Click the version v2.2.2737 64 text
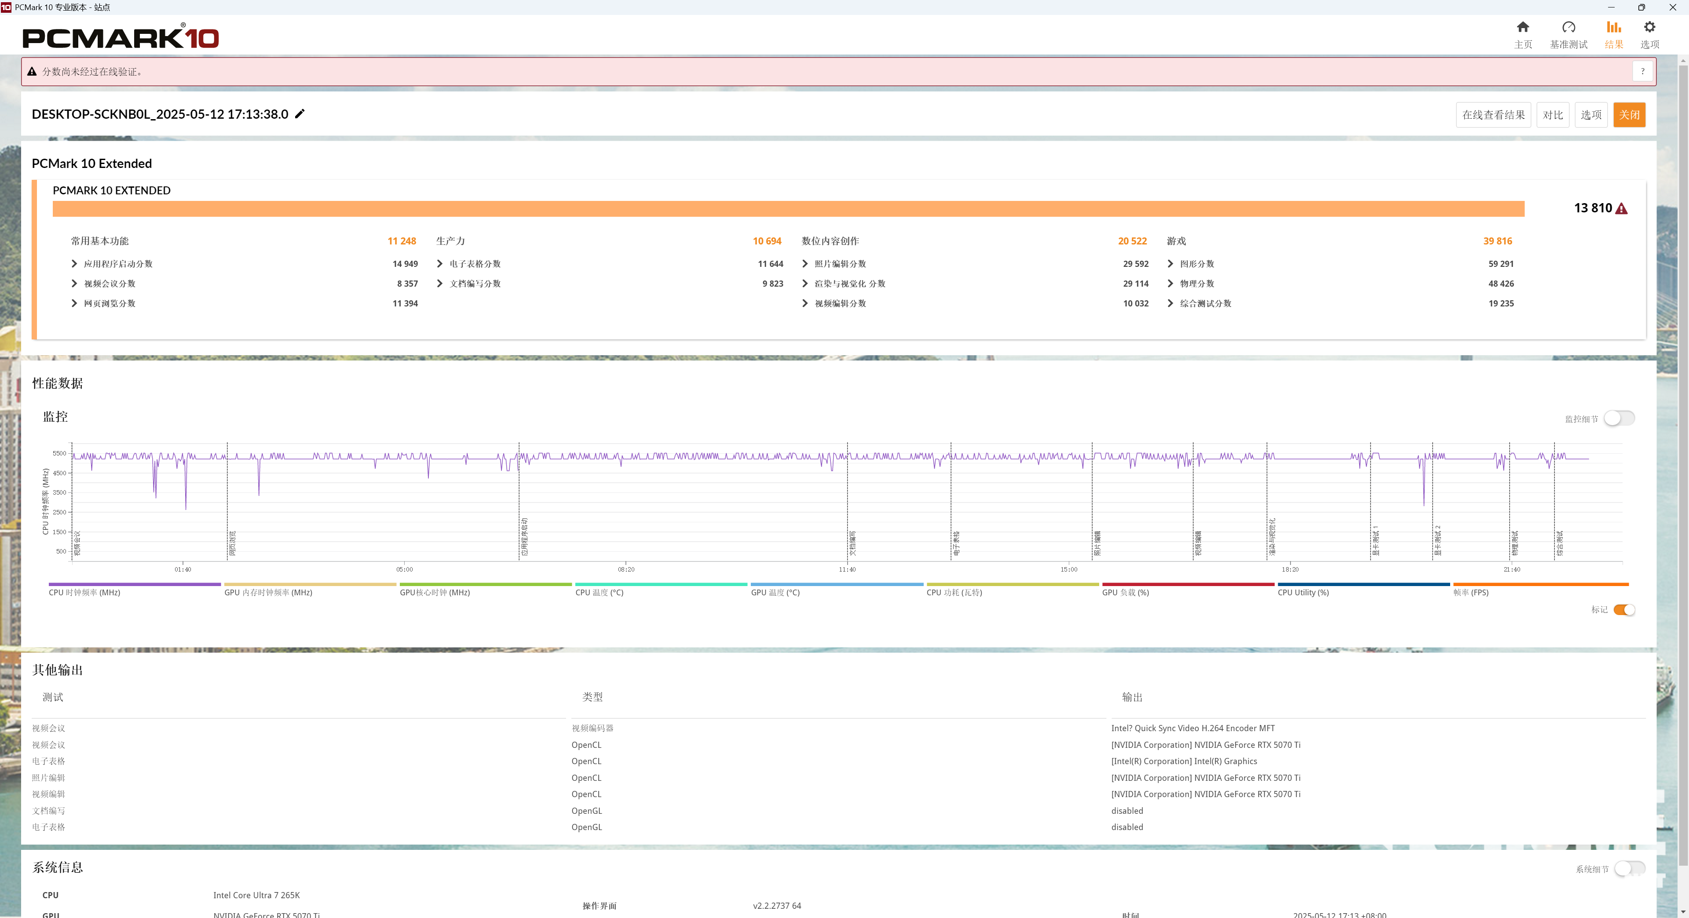 (777, 906)
